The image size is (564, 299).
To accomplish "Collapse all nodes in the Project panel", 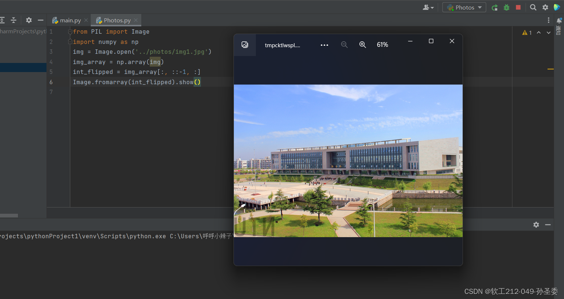I will 14,20.
